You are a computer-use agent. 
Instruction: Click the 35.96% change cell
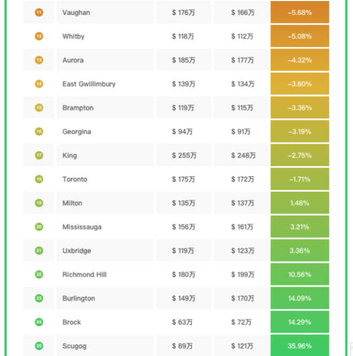point(300,345)
